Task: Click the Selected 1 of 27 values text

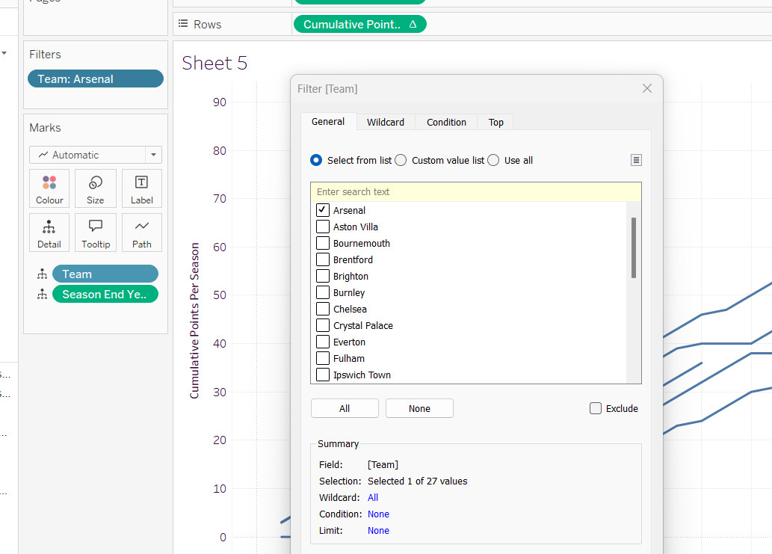Action: (418, 481)
